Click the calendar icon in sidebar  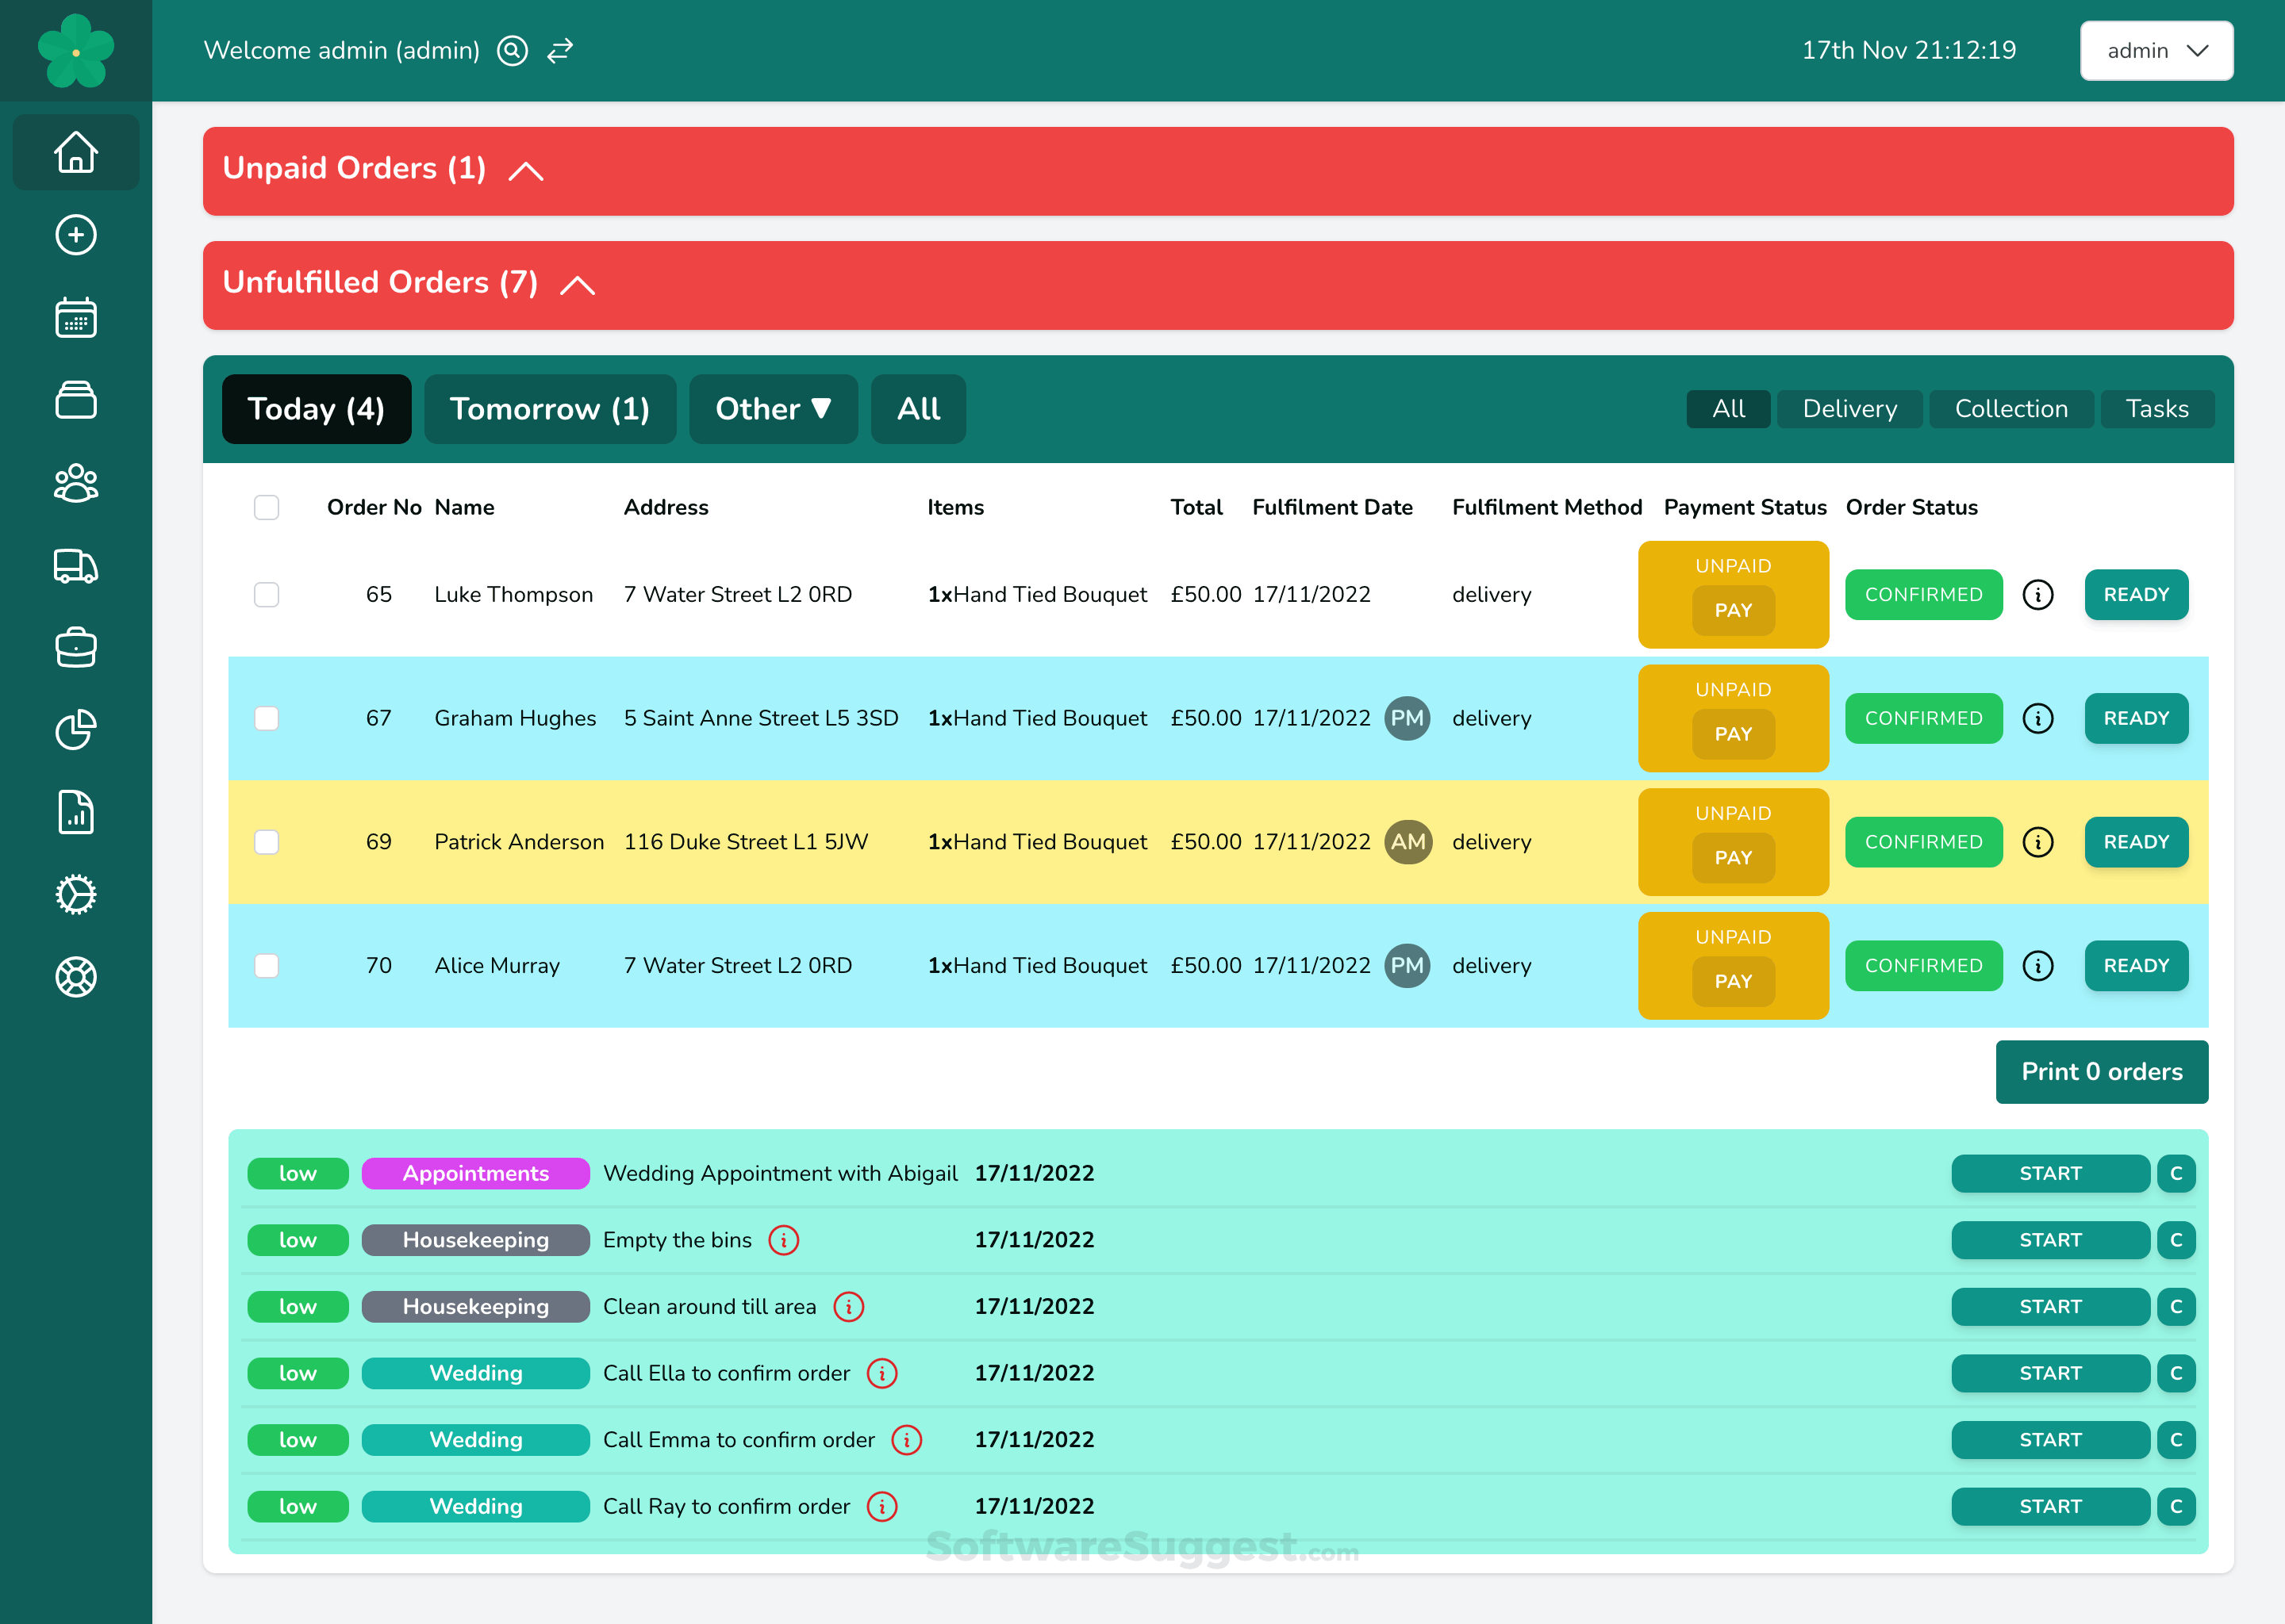pos(76,318)
